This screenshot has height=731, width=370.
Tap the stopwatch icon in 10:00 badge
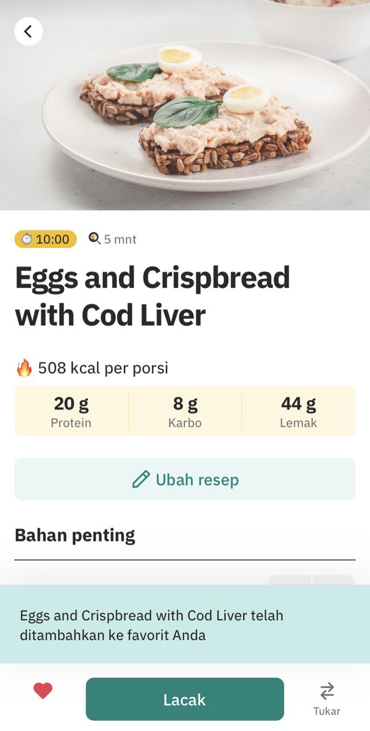point(27,239)
